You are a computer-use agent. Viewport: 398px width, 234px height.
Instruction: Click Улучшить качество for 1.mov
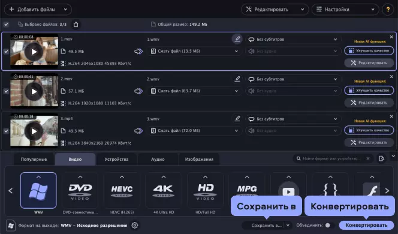tap(369, 51)
